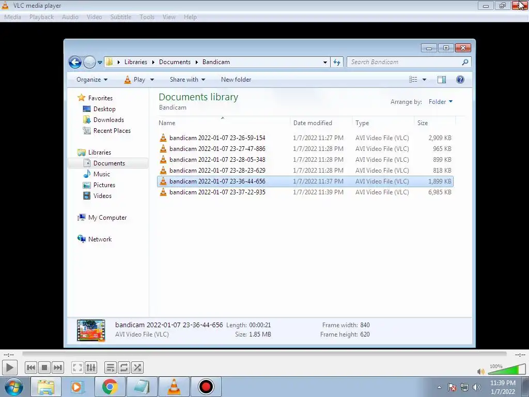
Task: Select file bandicam 2022-01-07 23-26-59-154
Action: 305,138
